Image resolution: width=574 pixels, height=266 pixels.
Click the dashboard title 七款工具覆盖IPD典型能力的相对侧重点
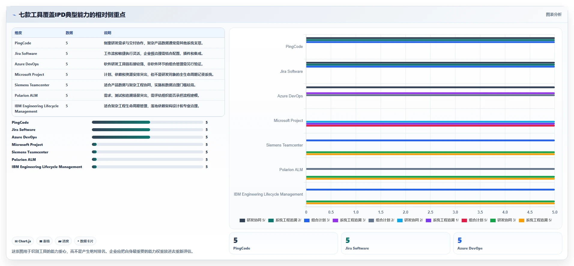coord(72,15)
